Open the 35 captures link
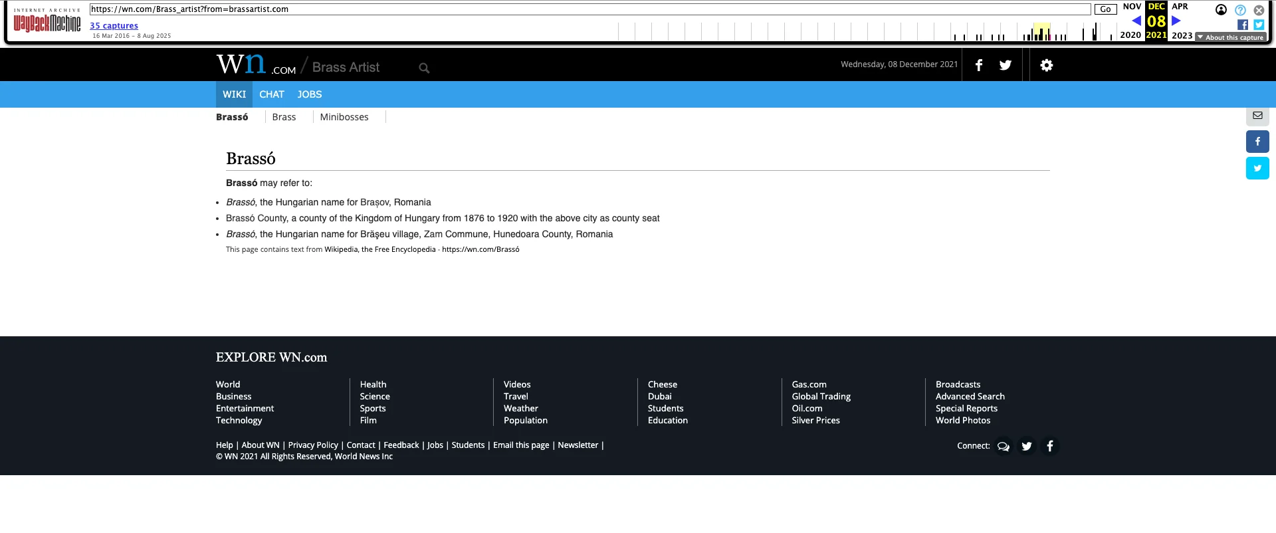Screen dimensions: 1276x533 click(114, 26)
